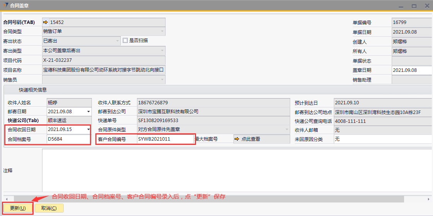433x216 pixels.
Task: Click the horizontal scrollbar left arrow
Action: click(5, 199)
